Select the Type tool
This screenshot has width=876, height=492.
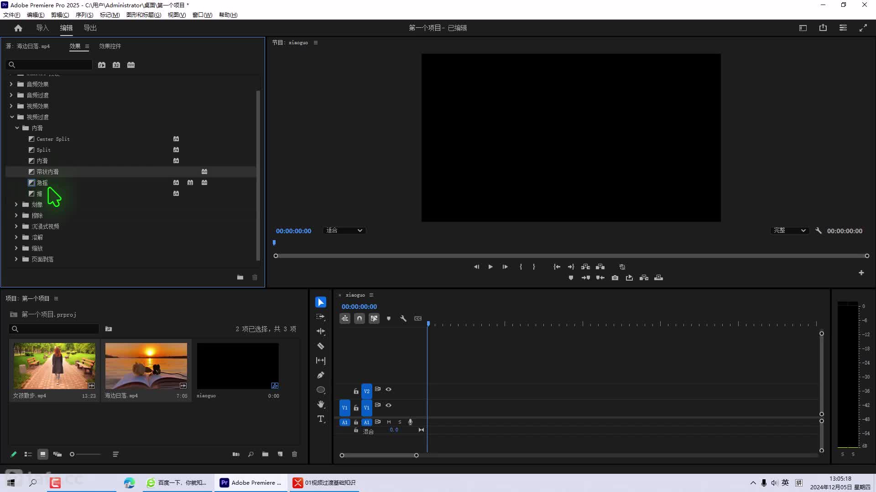coord(321,419)
